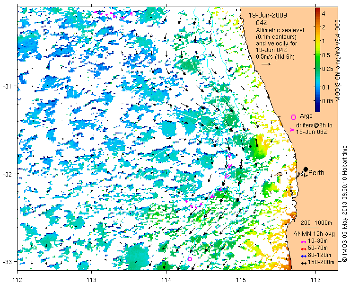Click the black 150-200m legend arrow
The height and width of the screenshot is (284, 350).
pyautogui.click(x=303, y=263)
